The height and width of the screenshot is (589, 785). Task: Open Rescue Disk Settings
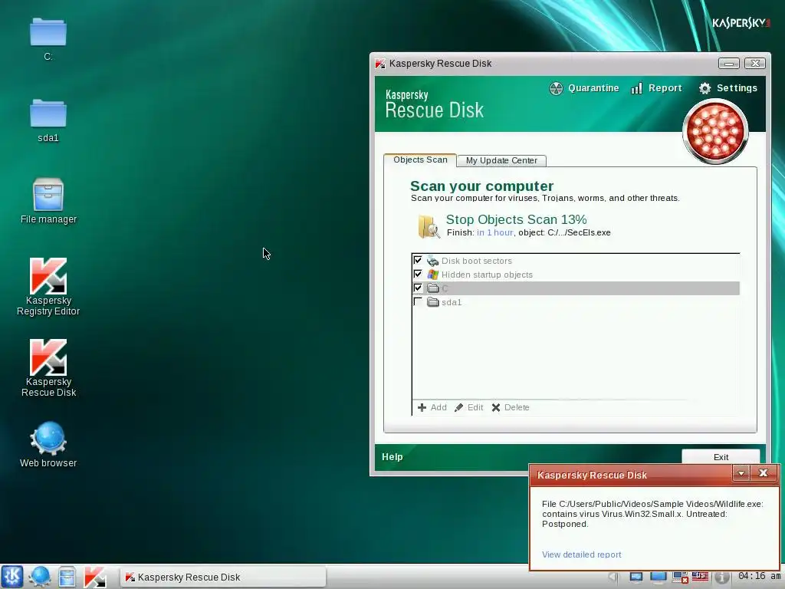(x=728, y=88)
